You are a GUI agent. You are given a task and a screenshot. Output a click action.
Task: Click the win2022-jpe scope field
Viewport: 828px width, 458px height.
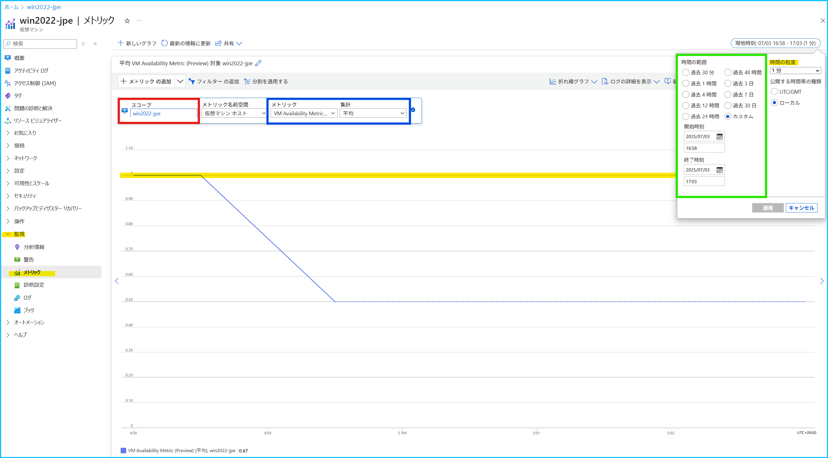click(x=163, y=113)
